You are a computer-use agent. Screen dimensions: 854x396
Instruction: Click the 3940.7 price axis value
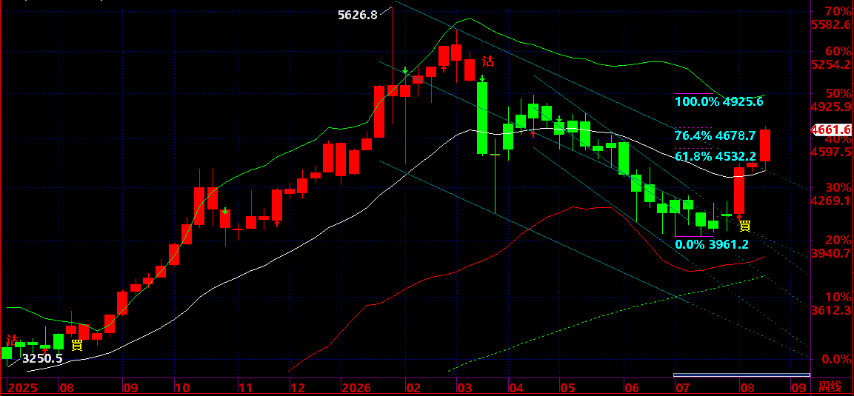pyautogui.click(x=830, y=253)
